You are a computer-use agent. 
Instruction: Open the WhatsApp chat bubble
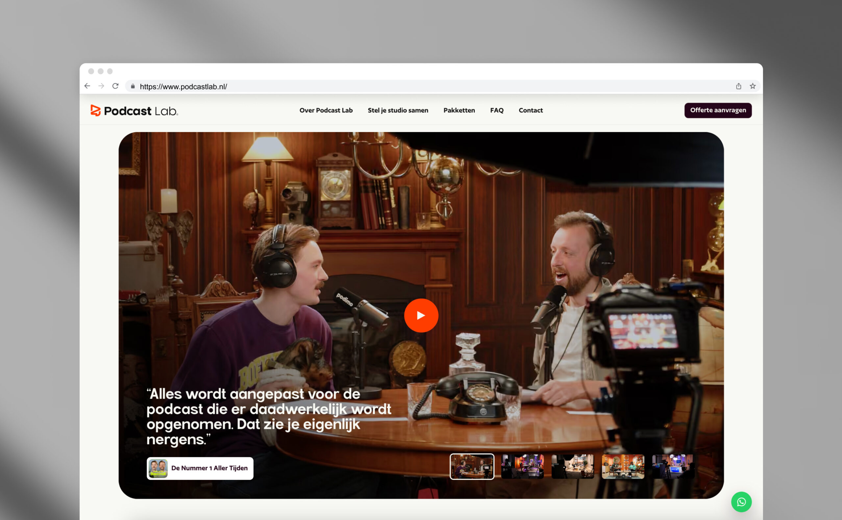pos(741,502)
